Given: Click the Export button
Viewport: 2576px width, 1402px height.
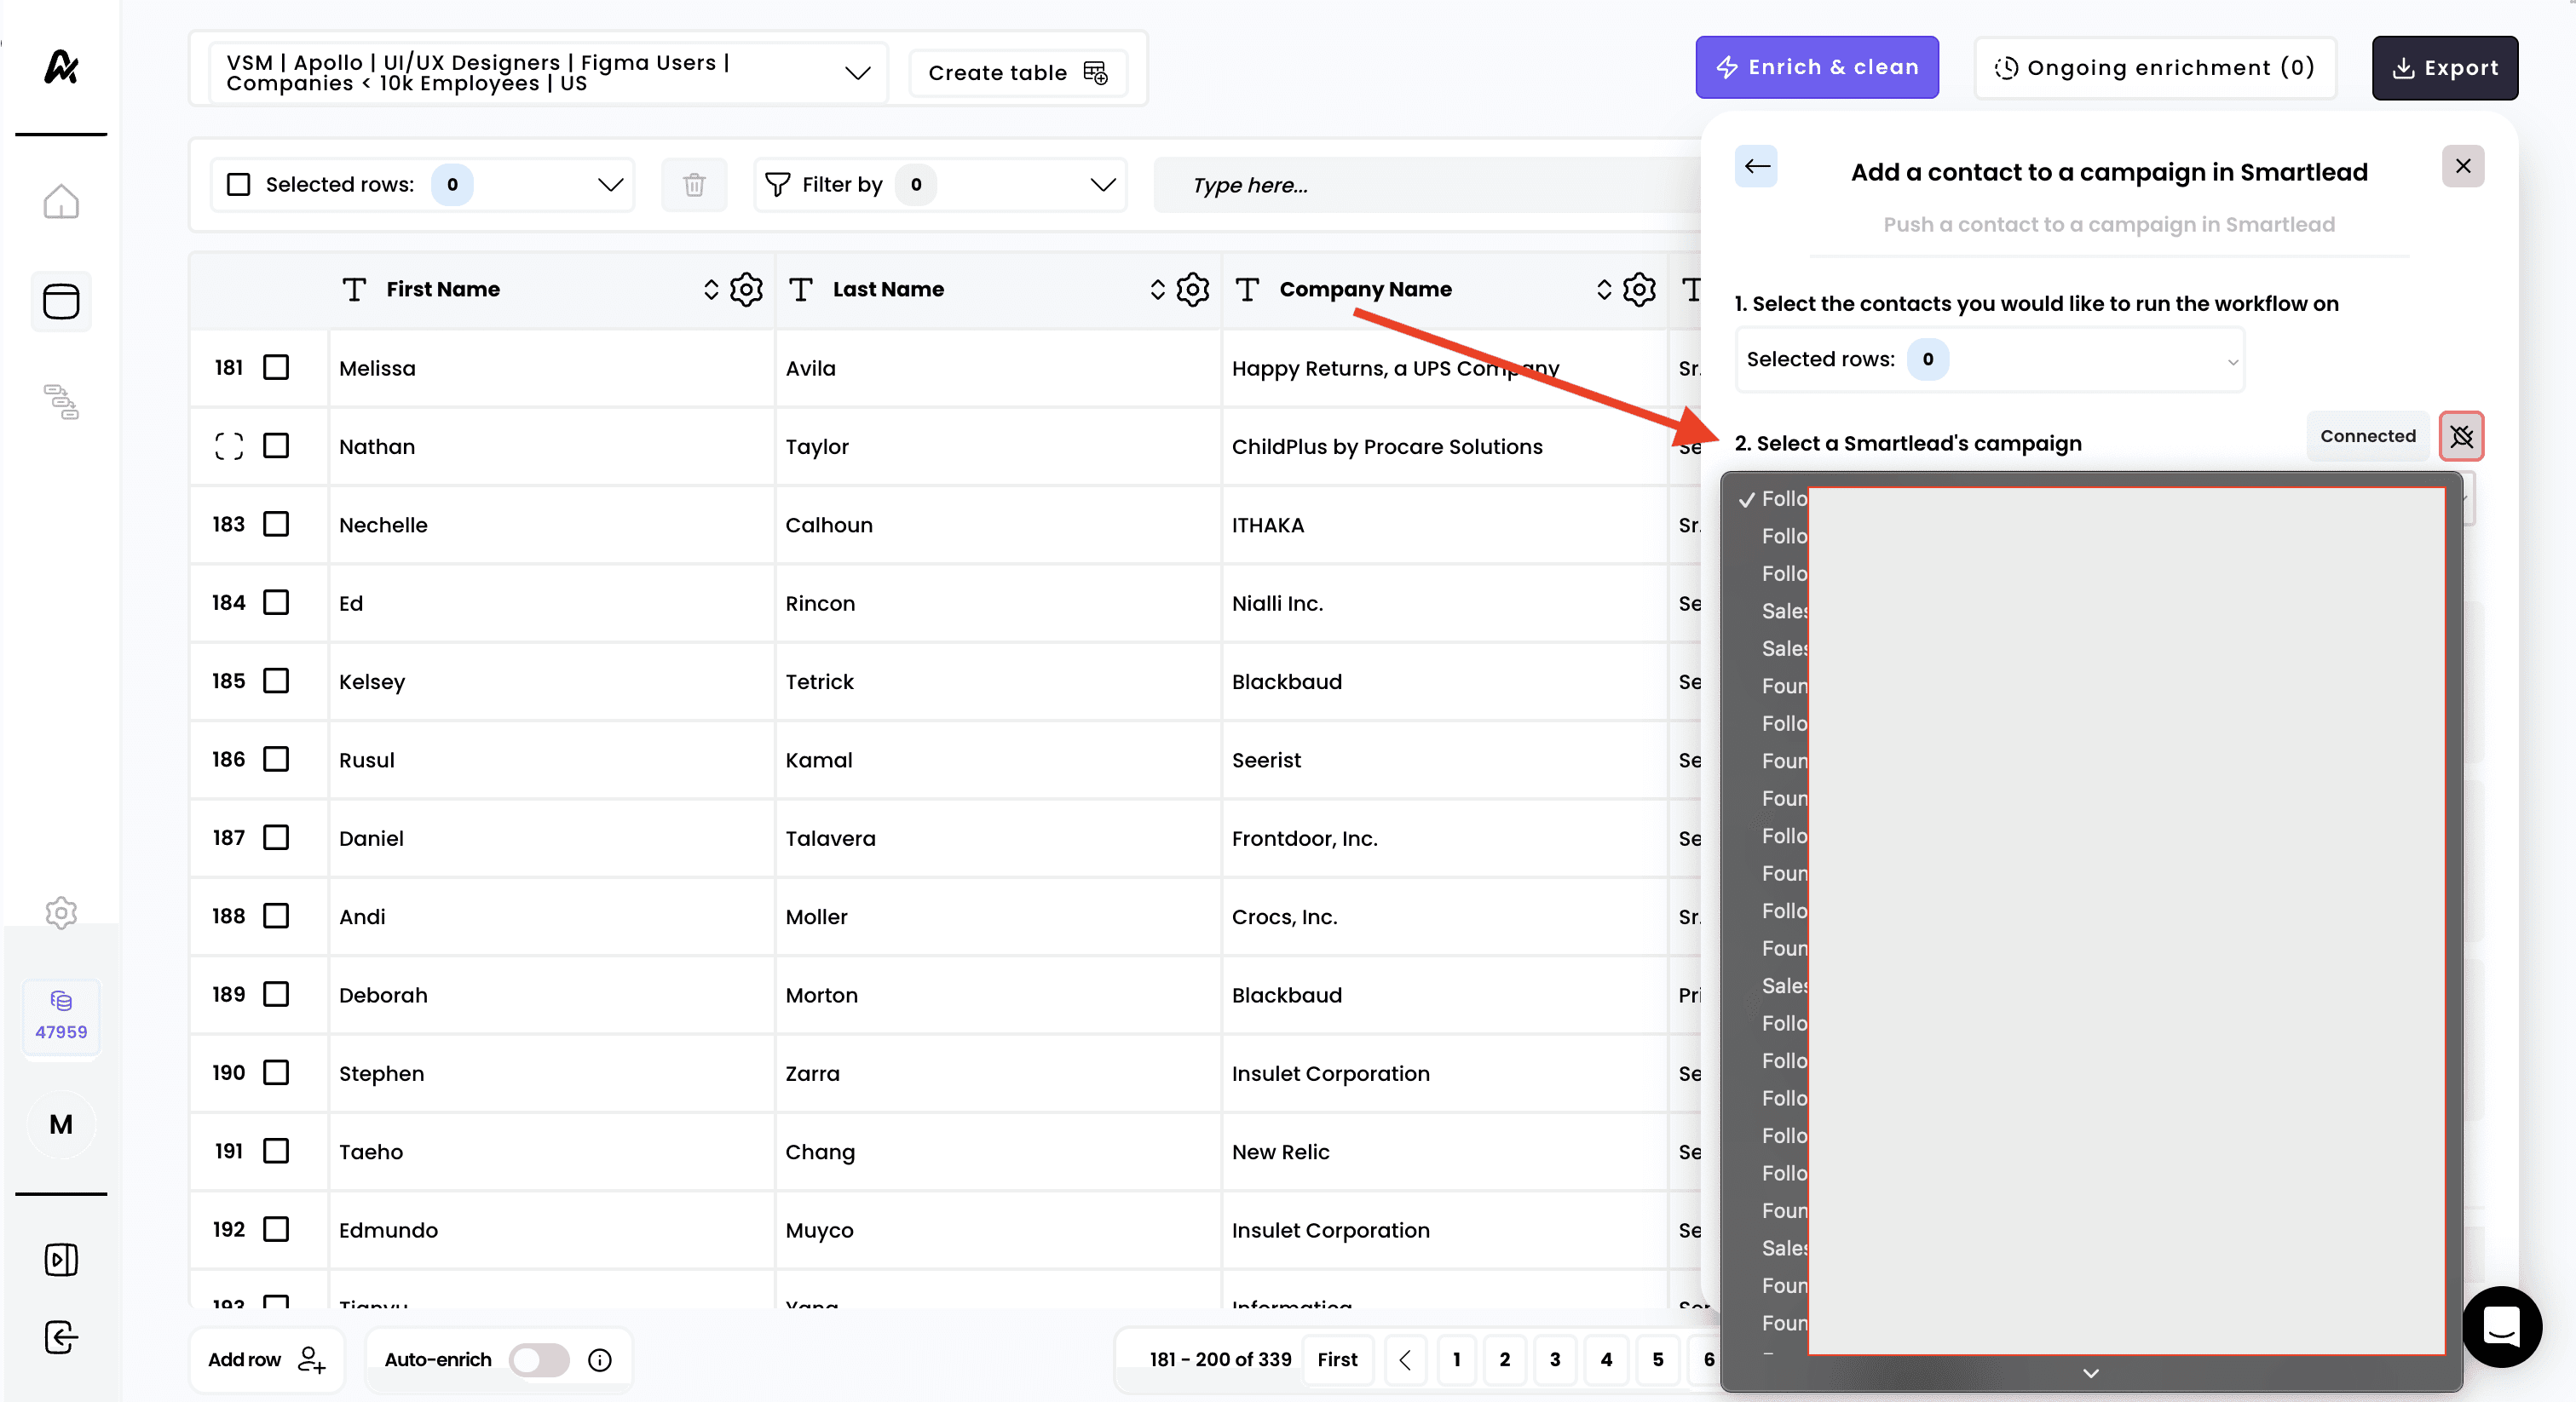Looking at the screenshot, I should click(x=2444, y=68).
